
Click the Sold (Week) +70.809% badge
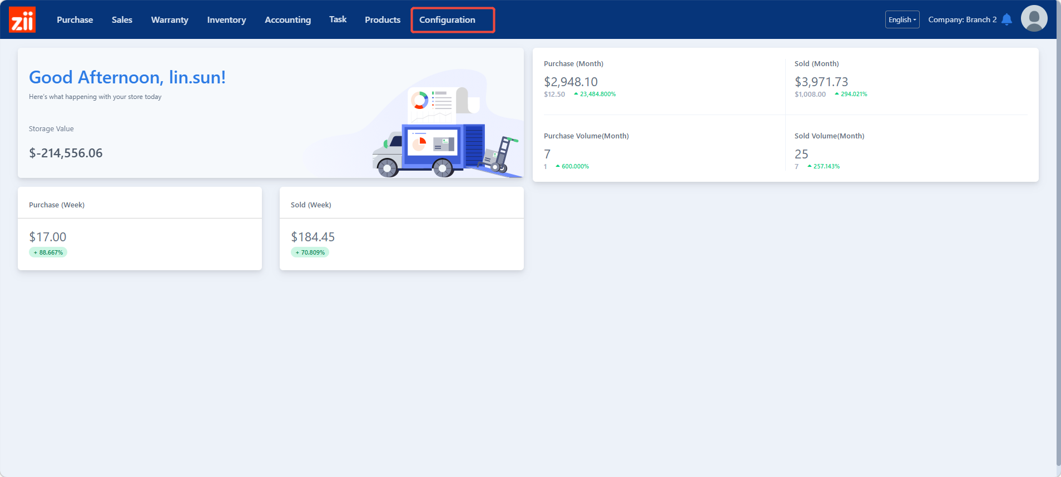[x=310, y=252]
